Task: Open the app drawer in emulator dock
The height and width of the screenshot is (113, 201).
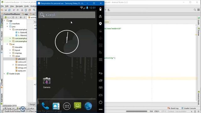Action: click(x=67, y=106)
